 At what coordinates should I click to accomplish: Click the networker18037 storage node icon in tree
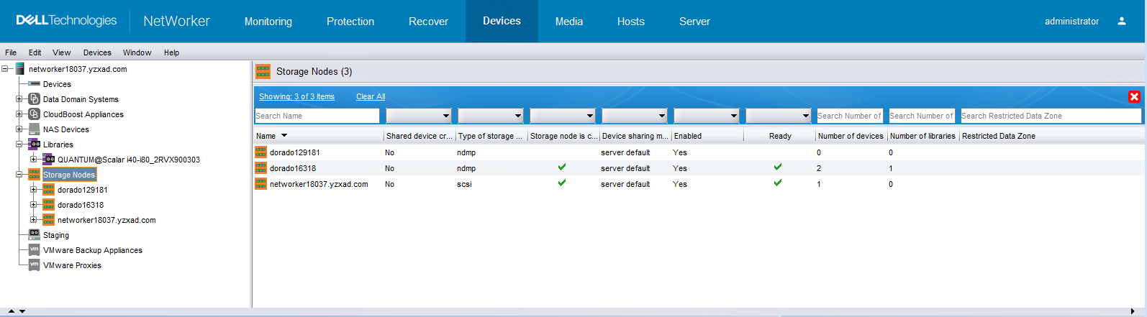pyautogui.click(x=48, y=220)
